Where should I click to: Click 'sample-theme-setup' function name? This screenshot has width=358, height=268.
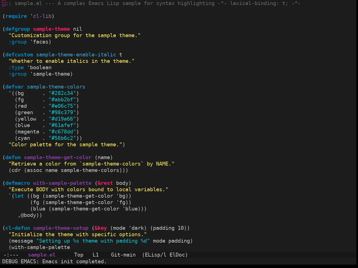click(x=61, y=228)
